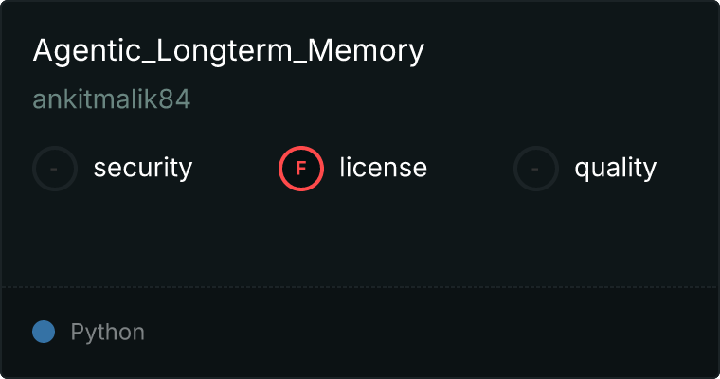Viewport: 720px width, 379px height.
Task: Click the dash inside the quality badge
Action: click(x=536, y=169)
